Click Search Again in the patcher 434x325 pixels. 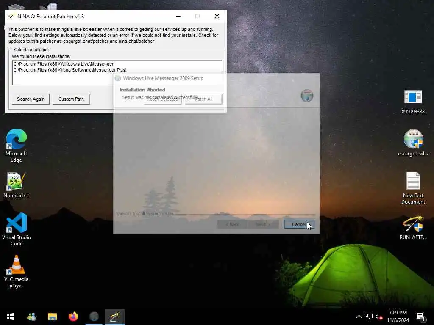coord(31,99)
